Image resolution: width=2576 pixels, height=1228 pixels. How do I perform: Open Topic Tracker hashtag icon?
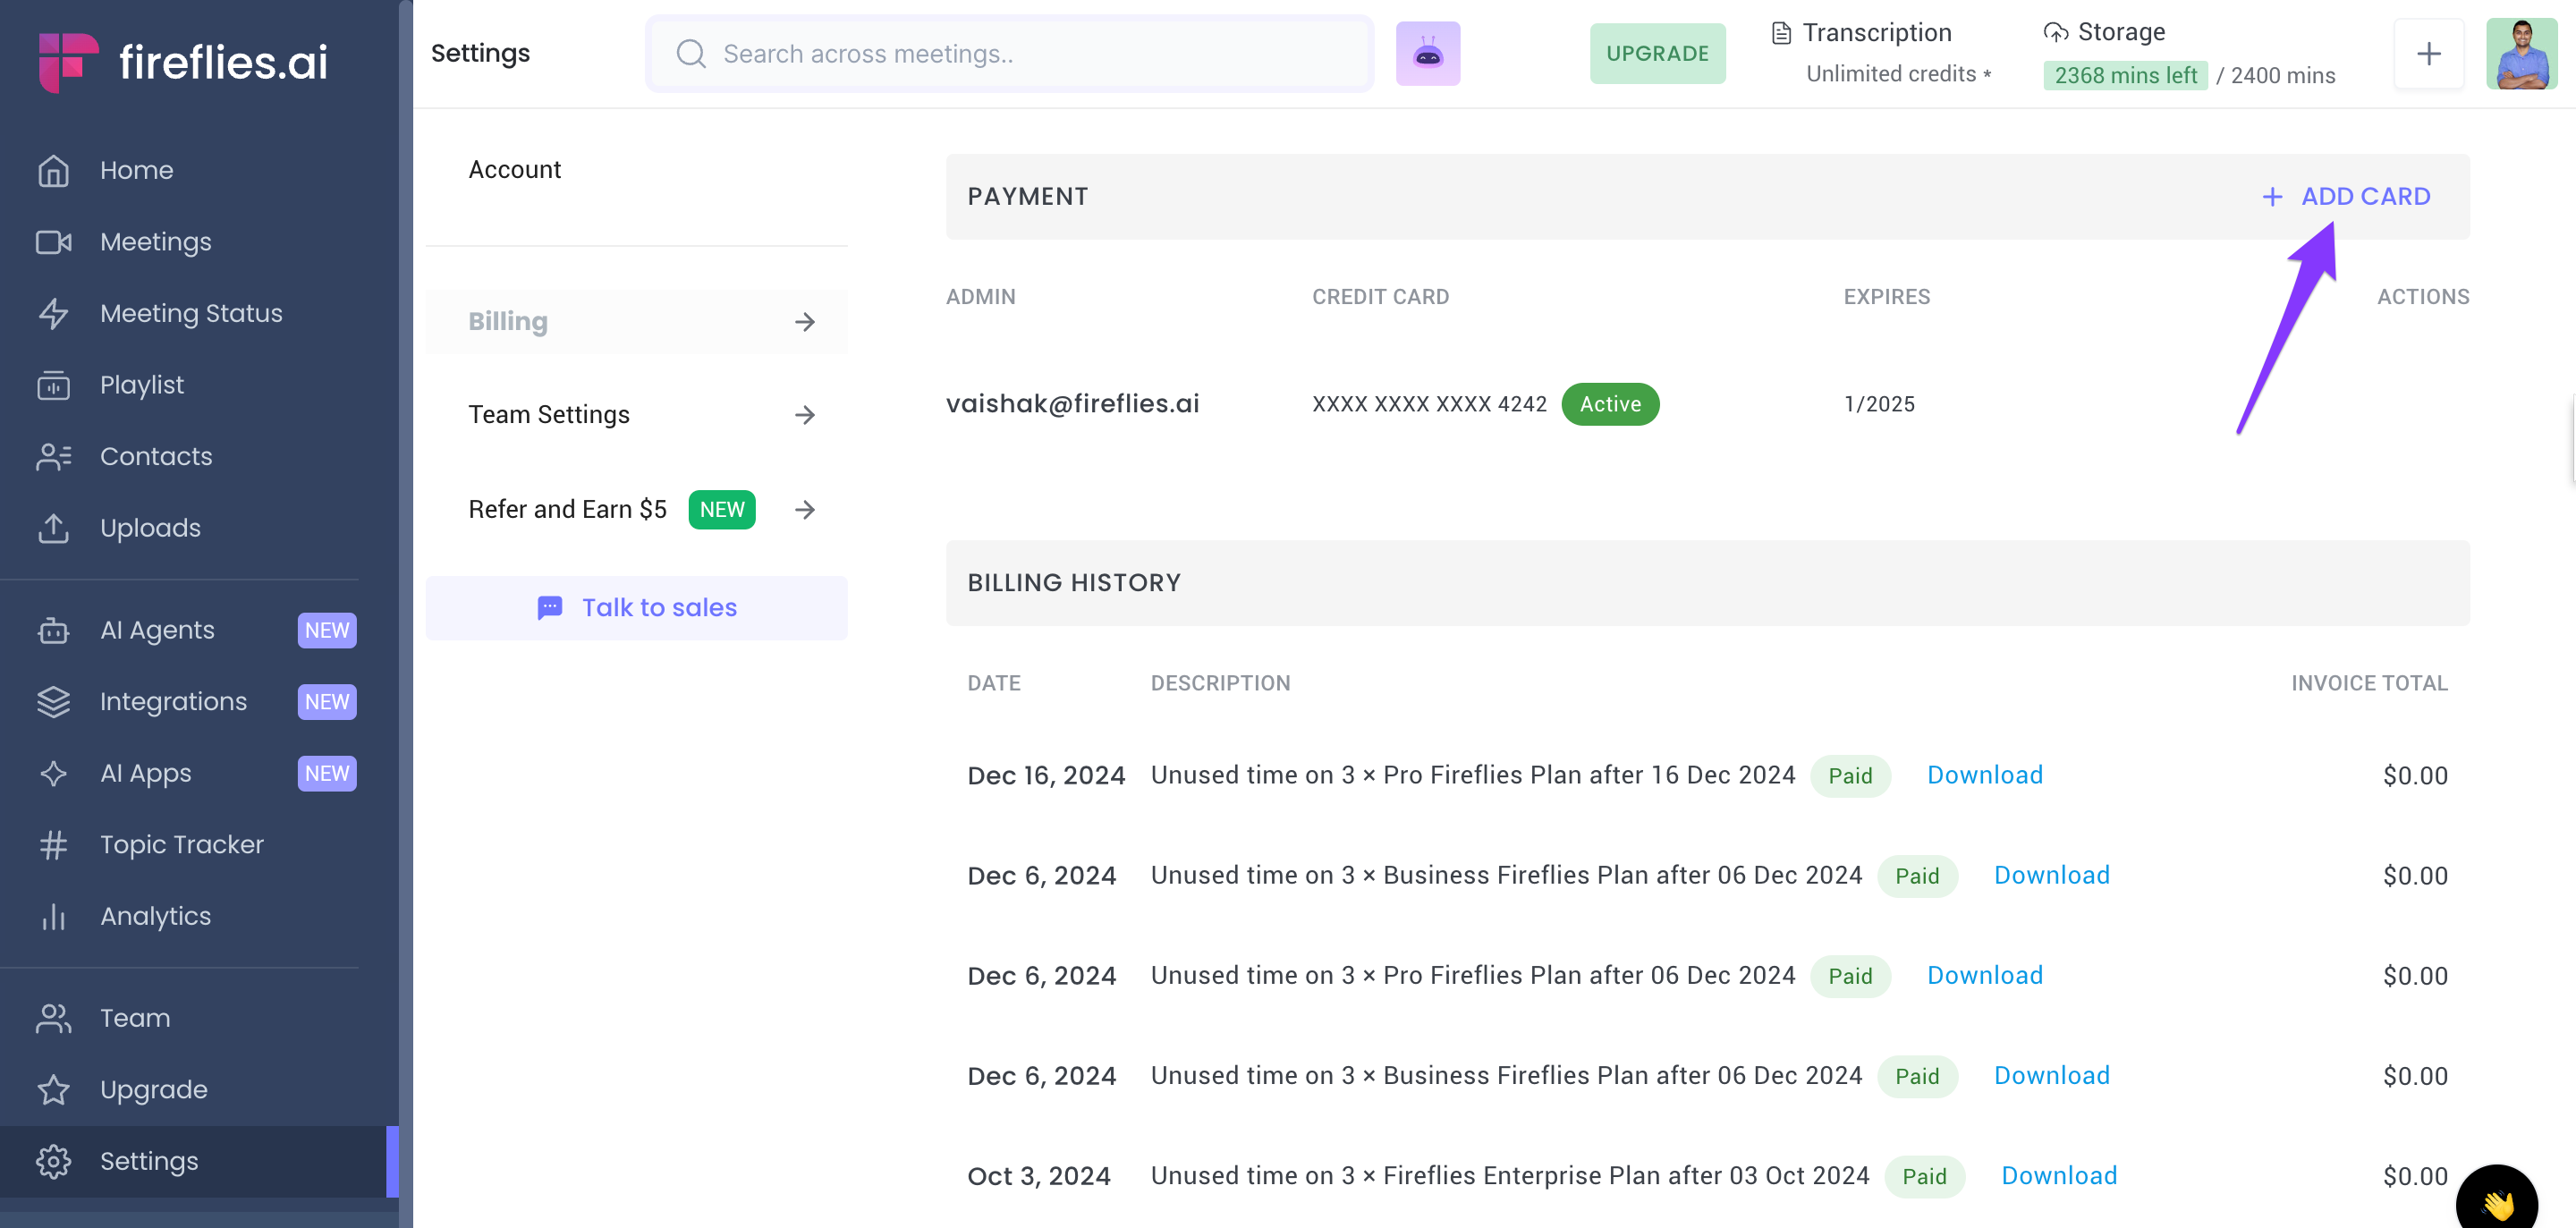[53, 844]
